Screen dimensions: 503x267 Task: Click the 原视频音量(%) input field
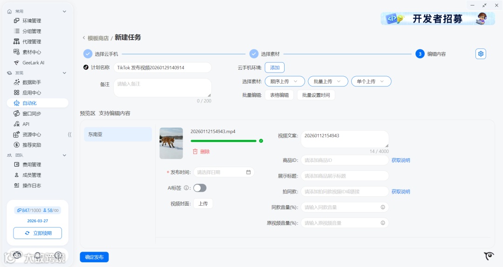click(x=345, y=223)
